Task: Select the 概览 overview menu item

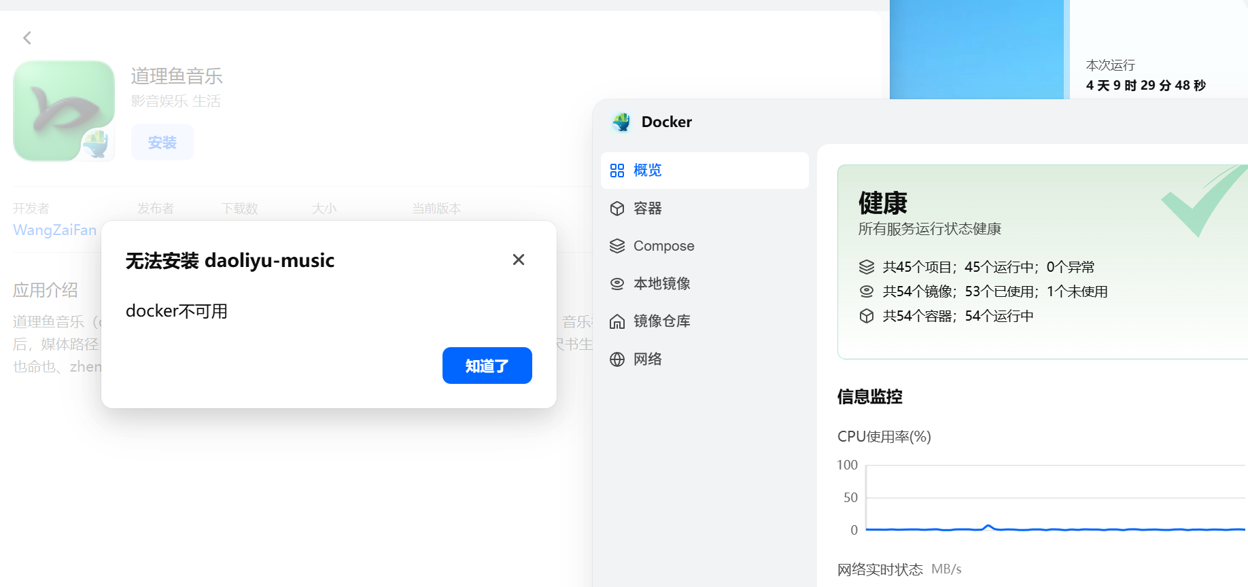Action: [705, 171]
